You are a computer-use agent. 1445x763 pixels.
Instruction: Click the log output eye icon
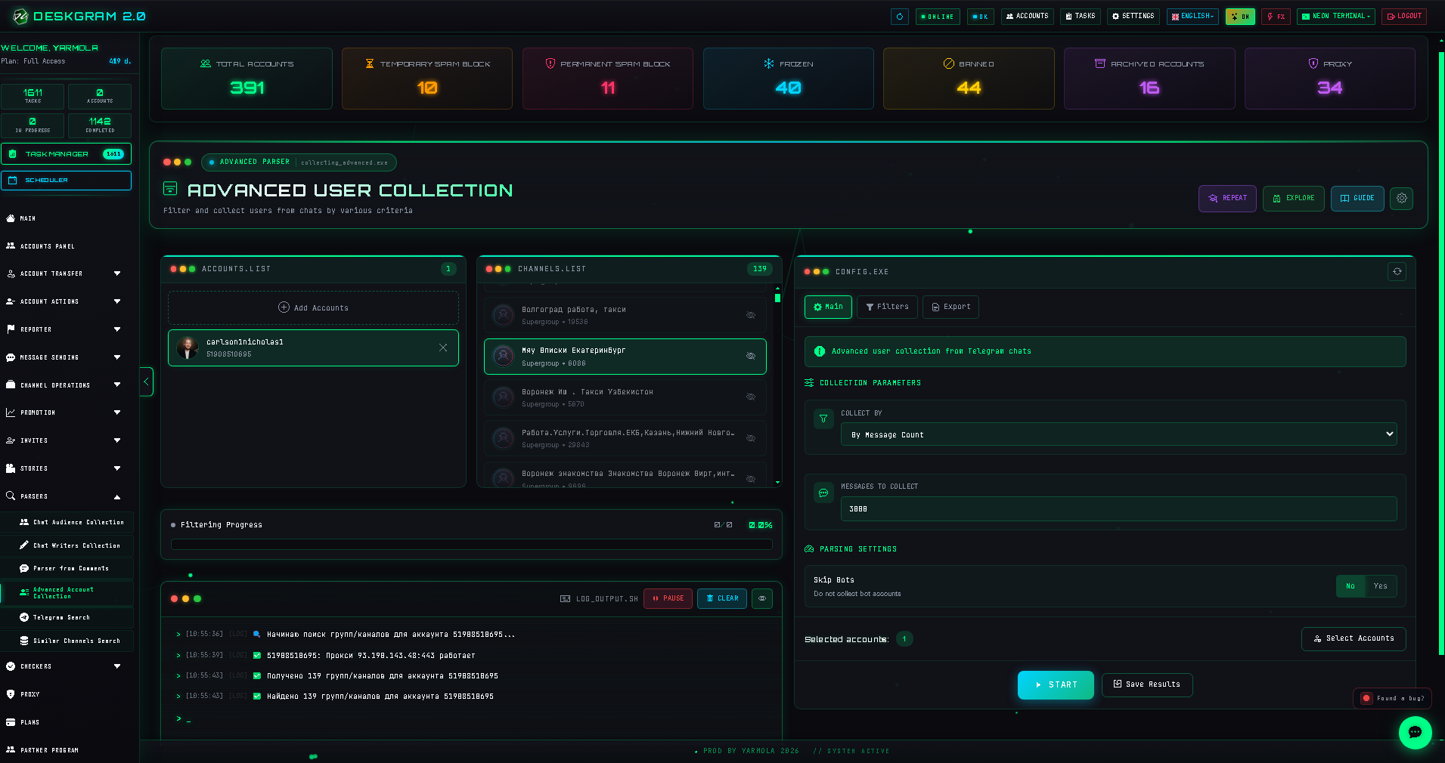click(x=762, y=598)
